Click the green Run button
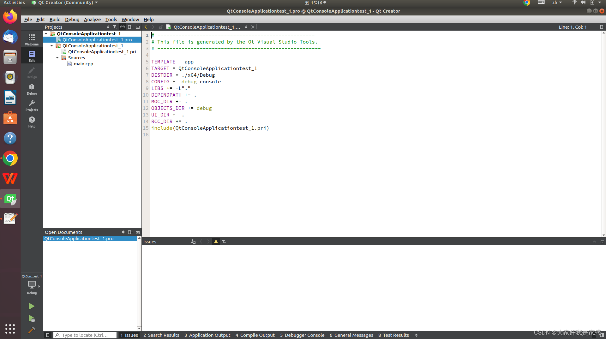 pos(32,306)
